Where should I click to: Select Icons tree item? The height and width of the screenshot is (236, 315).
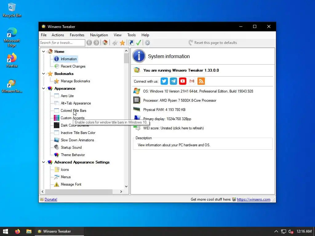click(x=65, y=170)
